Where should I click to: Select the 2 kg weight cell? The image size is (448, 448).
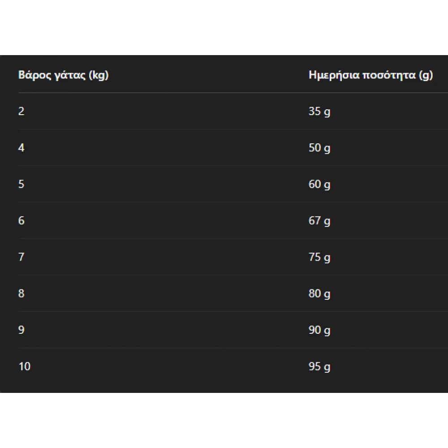(22, 111)
